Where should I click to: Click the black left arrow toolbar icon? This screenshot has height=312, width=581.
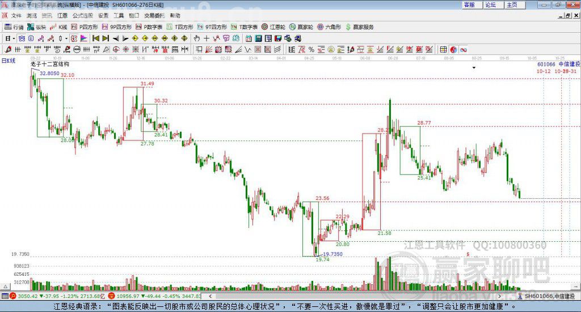(x=116, y=39)
